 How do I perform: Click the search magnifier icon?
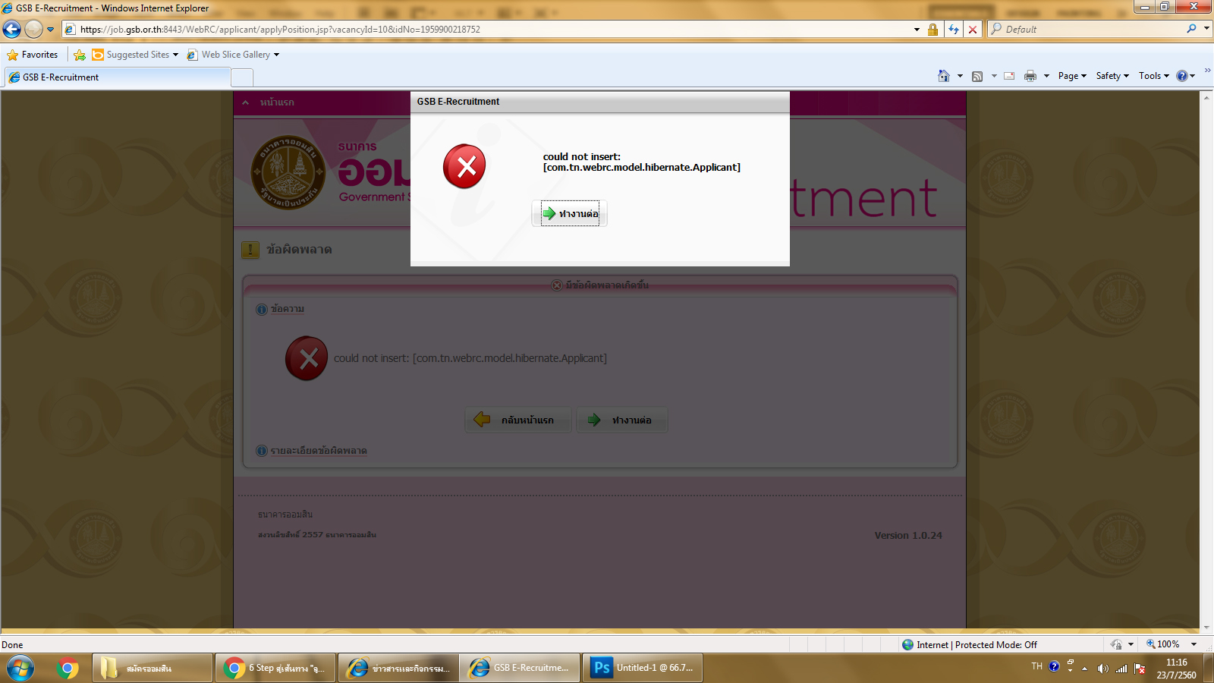pyautogui.click(x=1191, y=29)
